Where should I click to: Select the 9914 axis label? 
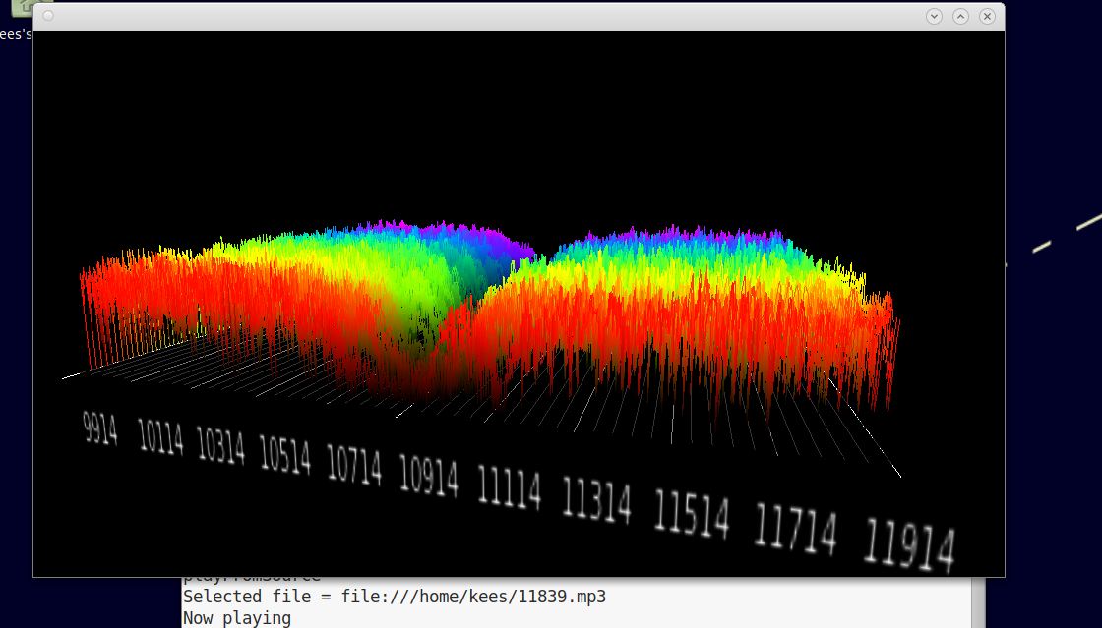point(98,429)
